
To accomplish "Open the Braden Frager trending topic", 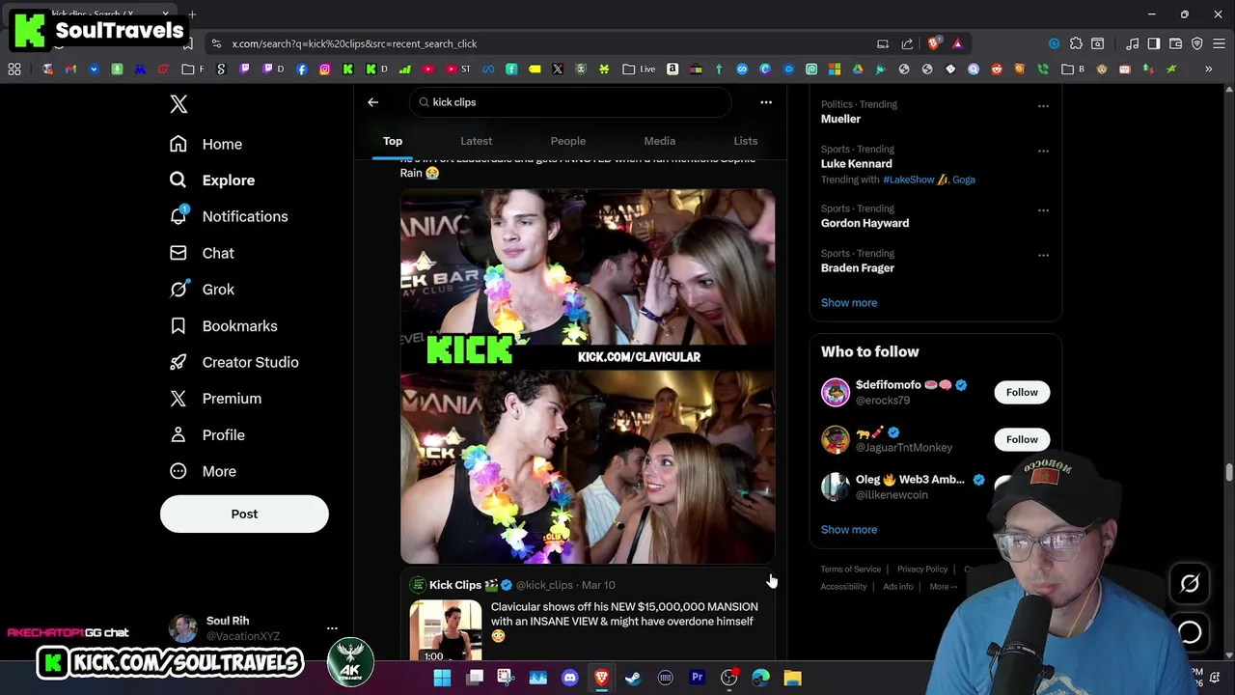I will click(x=858, y=268).
